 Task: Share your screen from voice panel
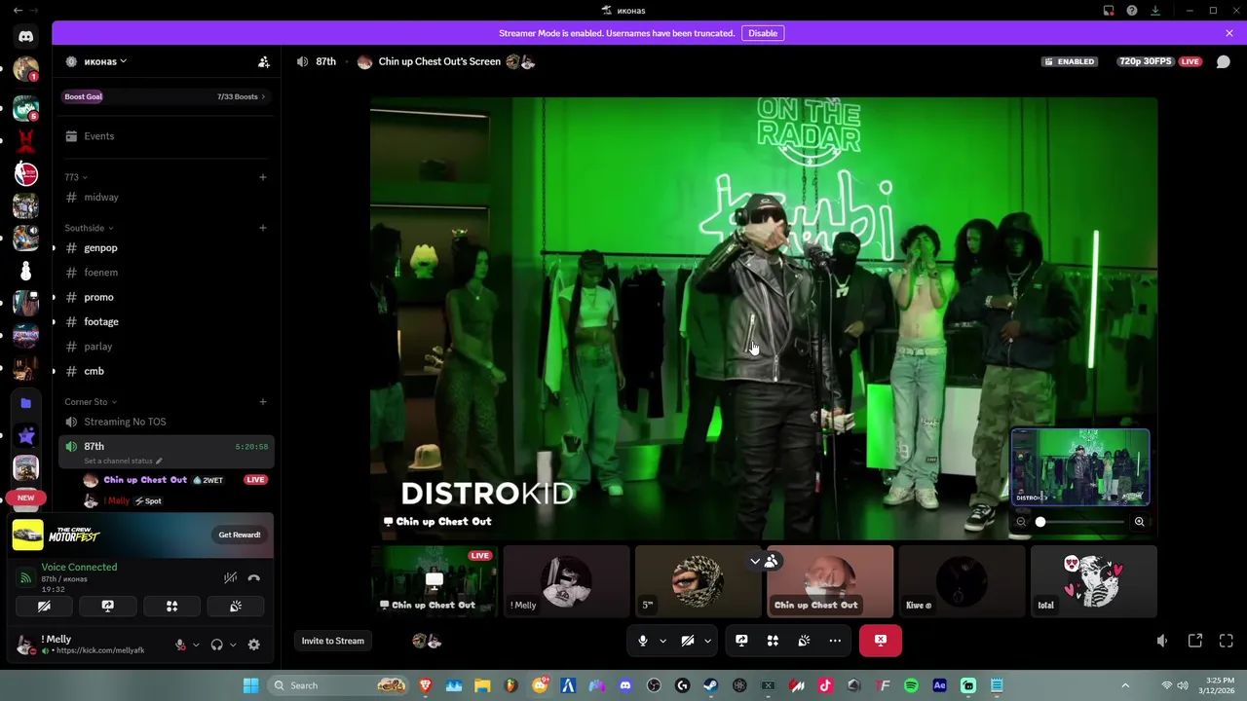pyautogui.click(x=108, y=606)
